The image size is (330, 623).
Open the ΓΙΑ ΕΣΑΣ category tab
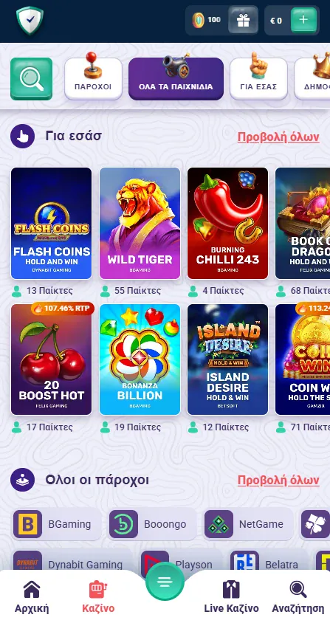pos(258,79)
